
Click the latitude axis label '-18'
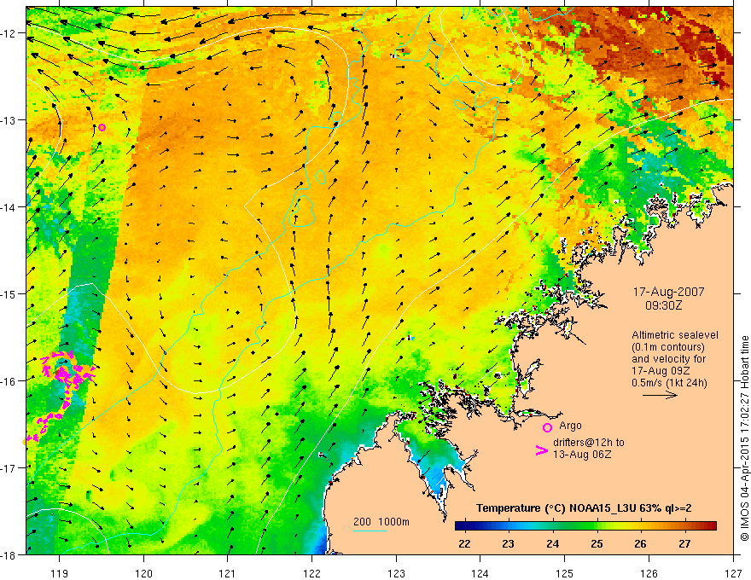pos(8,554)
